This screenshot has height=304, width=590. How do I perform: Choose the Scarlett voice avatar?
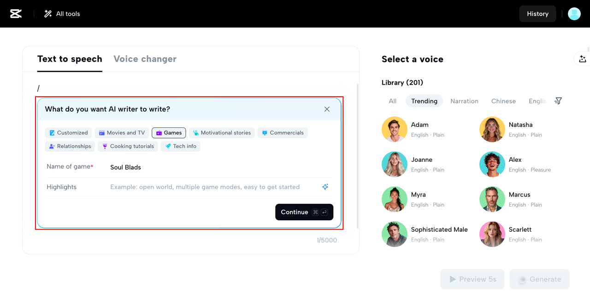492,234
